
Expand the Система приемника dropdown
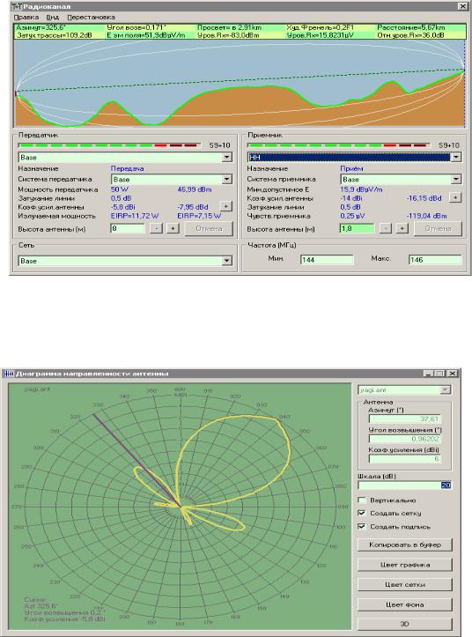tap(456, 179)
